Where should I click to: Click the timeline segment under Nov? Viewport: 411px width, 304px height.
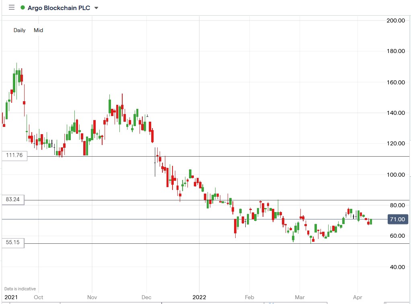click(92, 303)
